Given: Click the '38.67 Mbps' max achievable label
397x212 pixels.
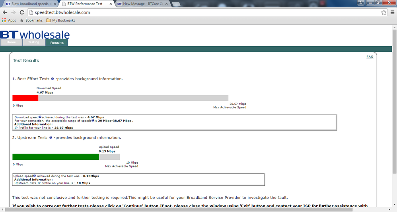Looking at the screenshot, I should pos(238,104).
